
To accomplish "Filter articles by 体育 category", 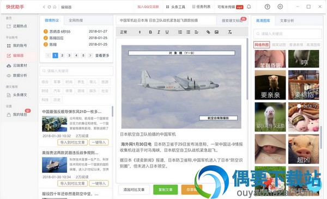I will click(69, 91).
